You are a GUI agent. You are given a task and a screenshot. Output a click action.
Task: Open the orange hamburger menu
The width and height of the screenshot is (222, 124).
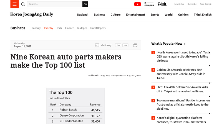point(14,4)
